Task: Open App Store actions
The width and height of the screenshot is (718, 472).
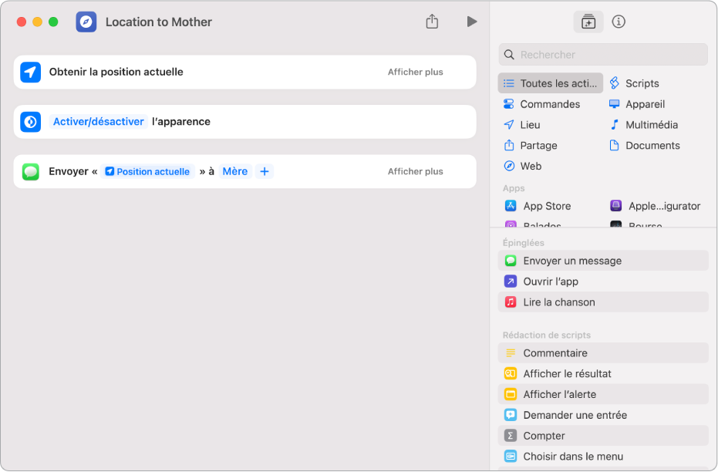Action: click(538, 206)
